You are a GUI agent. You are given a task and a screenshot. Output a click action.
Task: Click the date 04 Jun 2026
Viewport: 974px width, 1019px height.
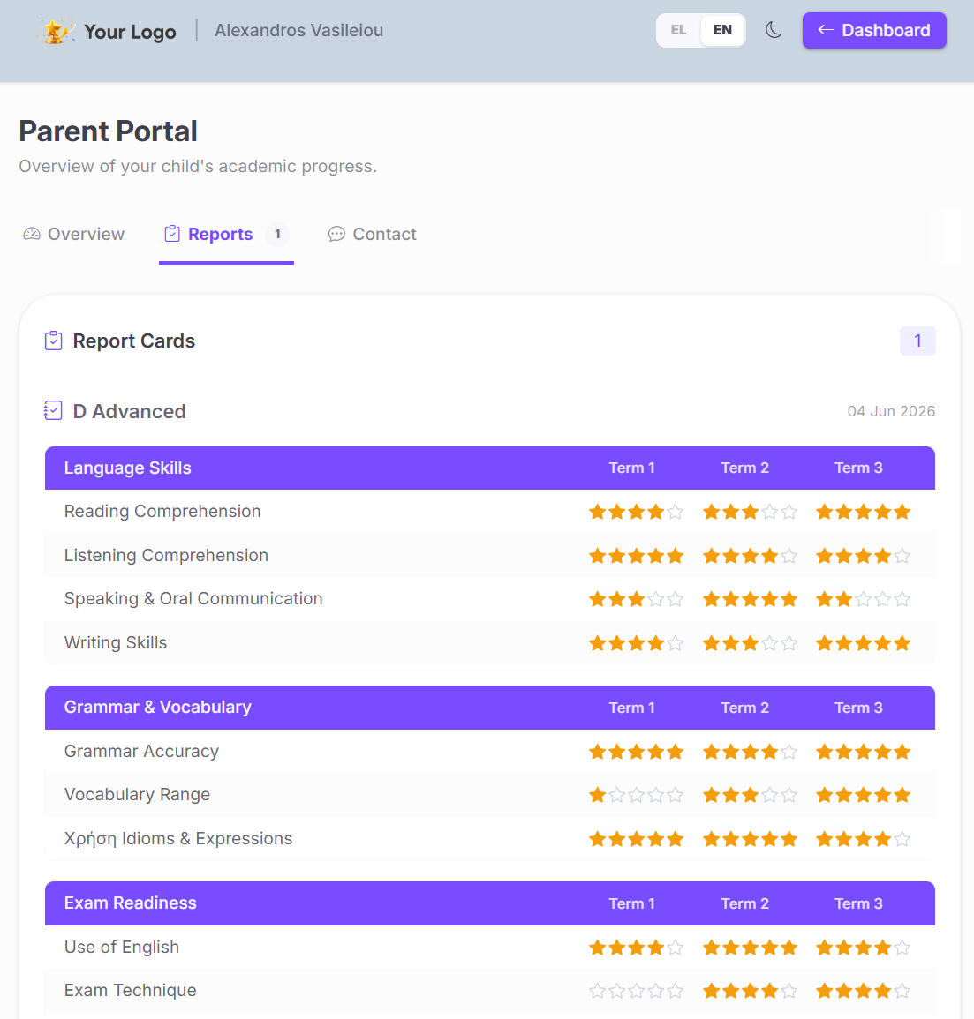tap(891, 411)
